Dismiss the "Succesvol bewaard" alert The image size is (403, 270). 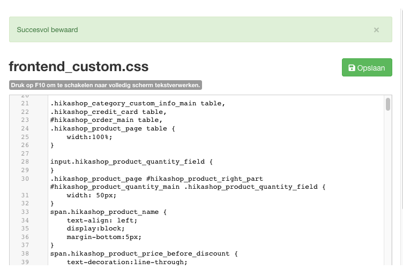coord(376,30)
